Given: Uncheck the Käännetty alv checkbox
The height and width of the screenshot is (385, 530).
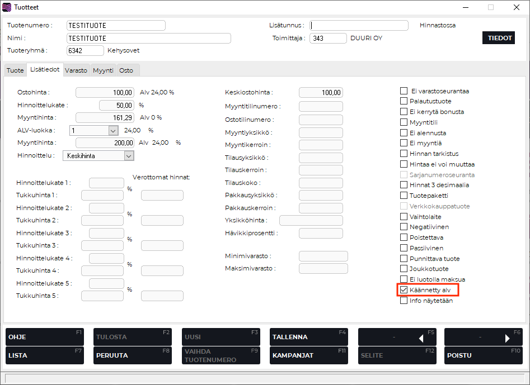Looking at the screenshot, I should coord(404,290).
